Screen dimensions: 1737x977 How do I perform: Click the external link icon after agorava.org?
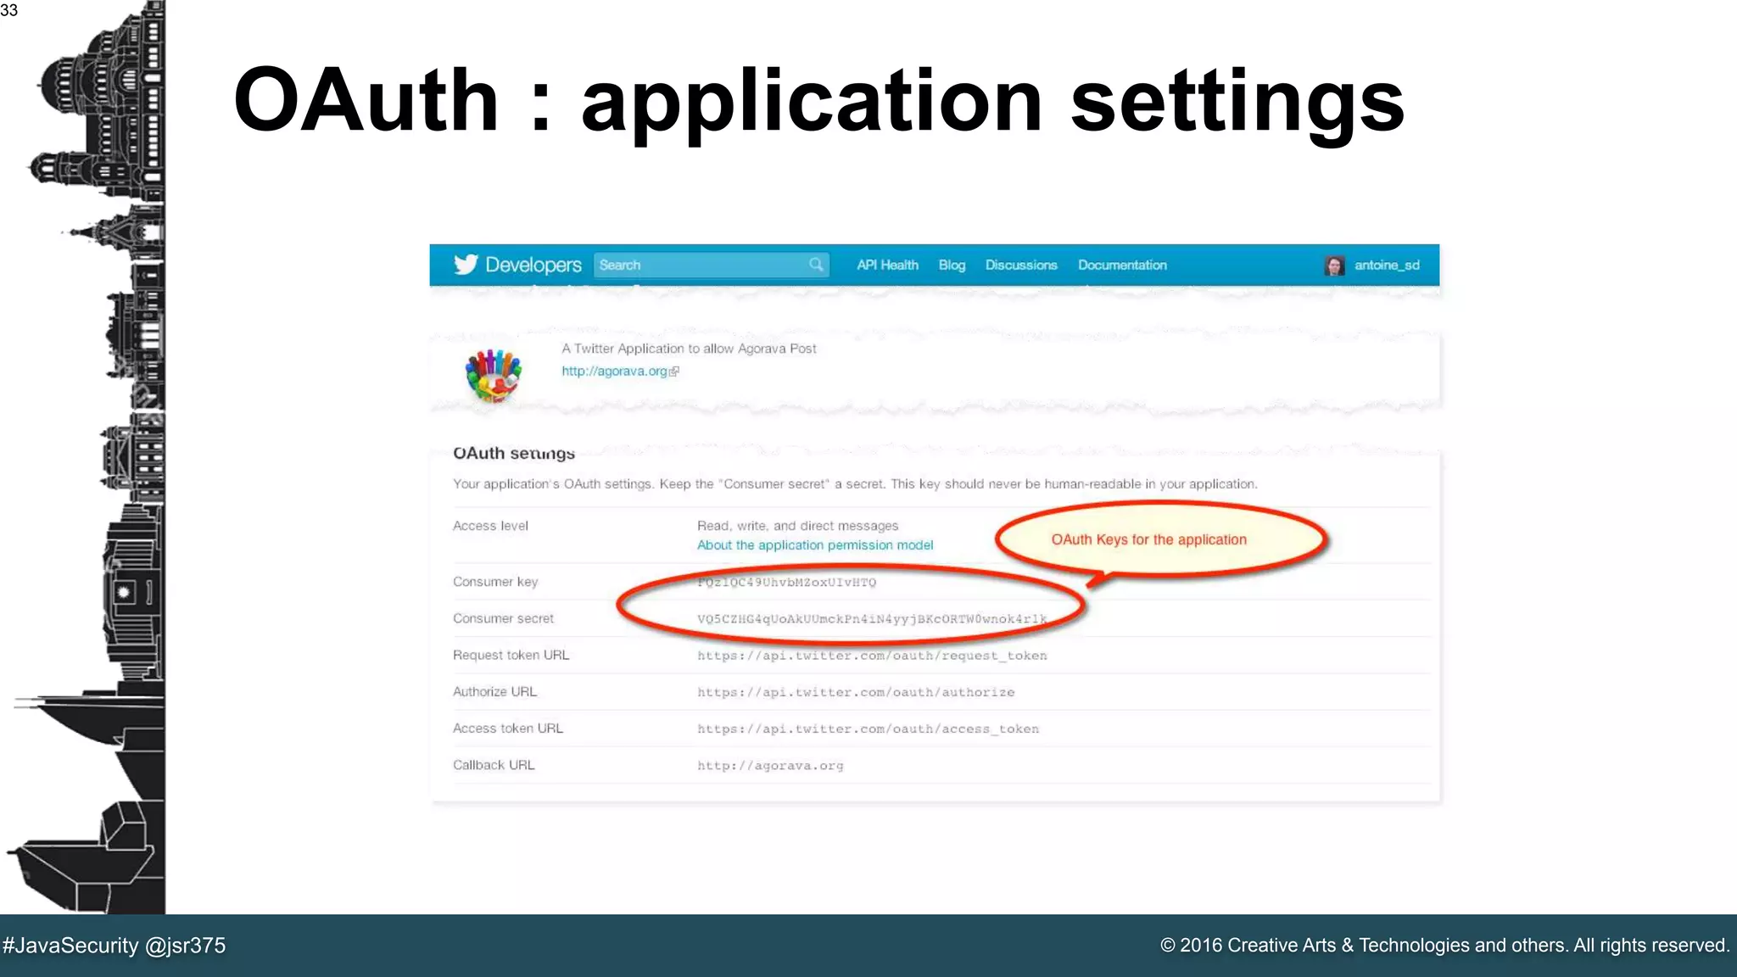675,371
